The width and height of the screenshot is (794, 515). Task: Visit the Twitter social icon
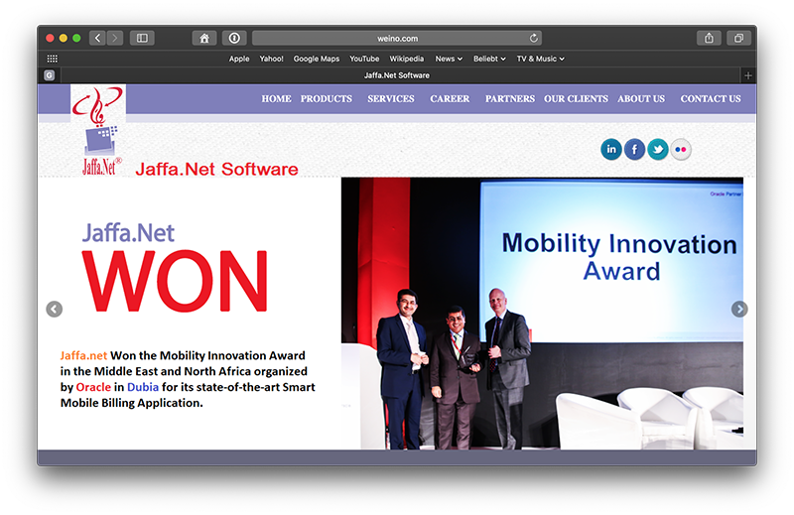[x=658, y=150]
